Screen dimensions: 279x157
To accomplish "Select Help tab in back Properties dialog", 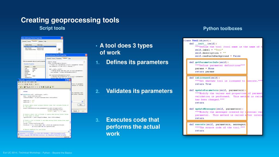I will [45, 41].
